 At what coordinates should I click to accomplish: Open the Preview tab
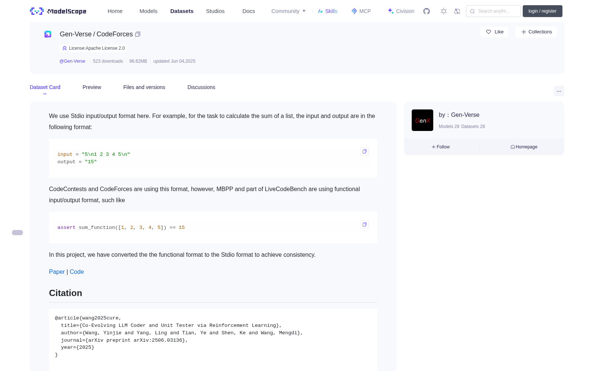92,87
